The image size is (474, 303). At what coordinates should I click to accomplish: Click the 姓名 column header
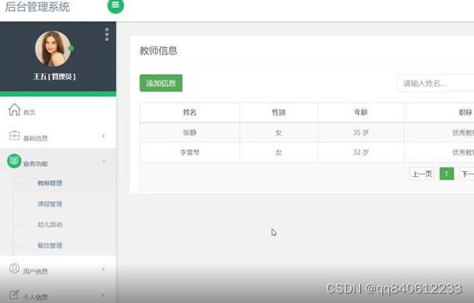pyautogui.click(x=190, y=112)
